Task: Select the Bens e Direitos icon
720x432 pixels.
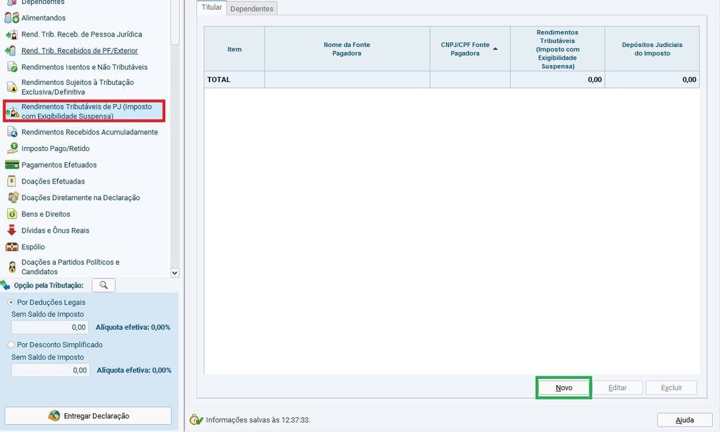Action: pyautogui.click(x=11, y=214)
